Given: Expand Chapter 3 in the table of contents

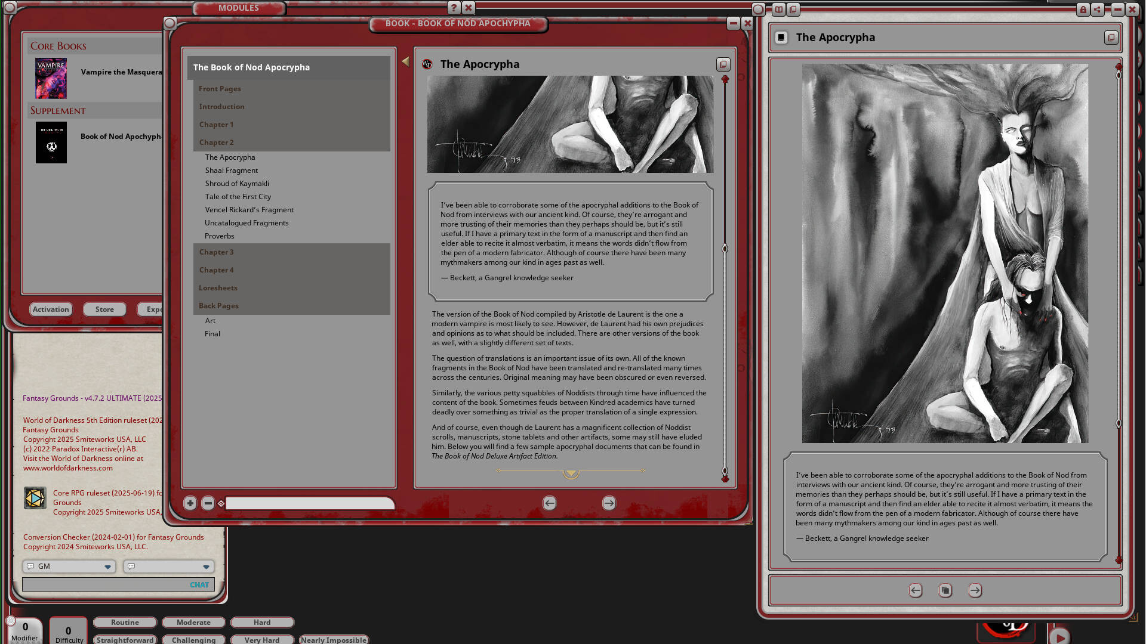Looking at the screenshot, I should coord(216,252).
